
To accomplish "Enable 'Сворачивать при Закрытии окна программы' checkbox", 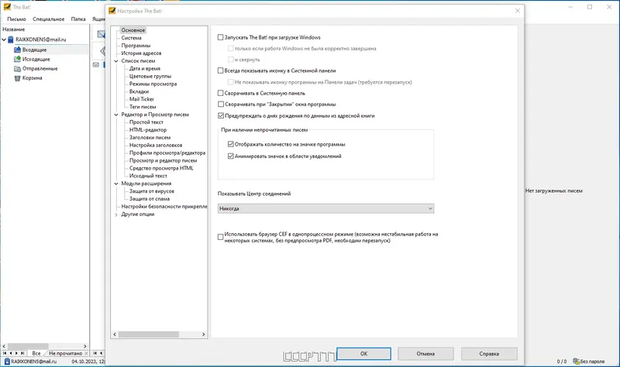I will click(x=221, y=105).
